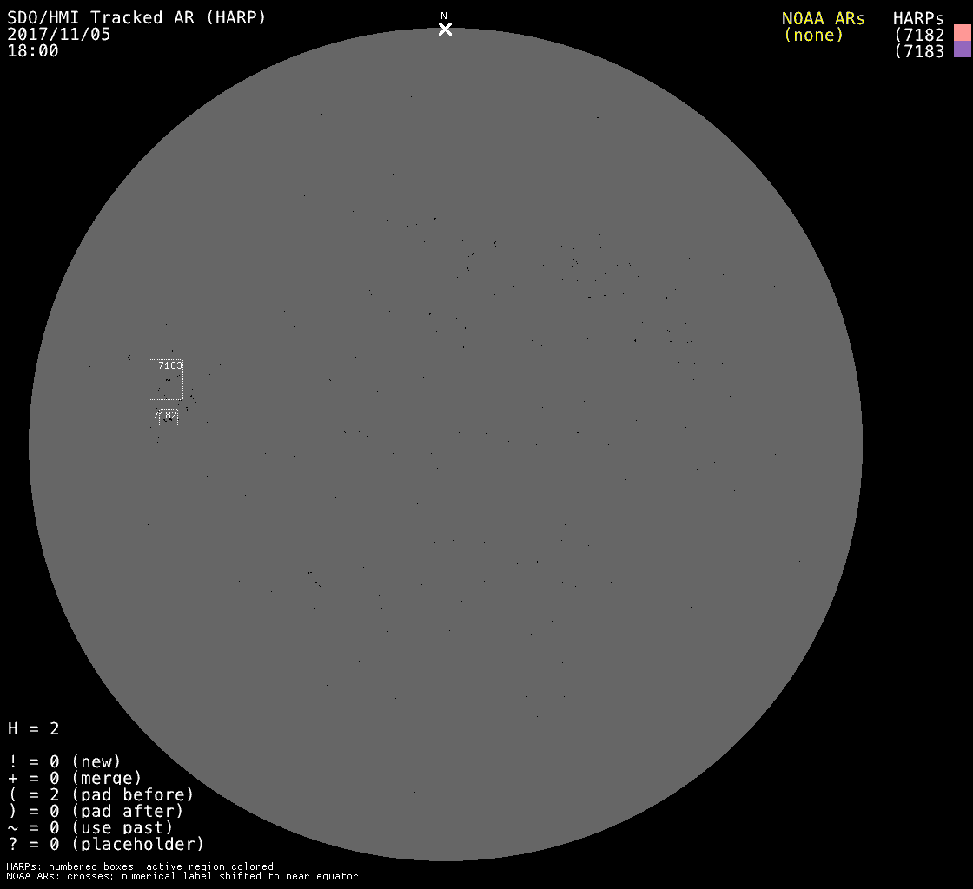Click the yellow (none) NOAA entry

coord(813,35)
